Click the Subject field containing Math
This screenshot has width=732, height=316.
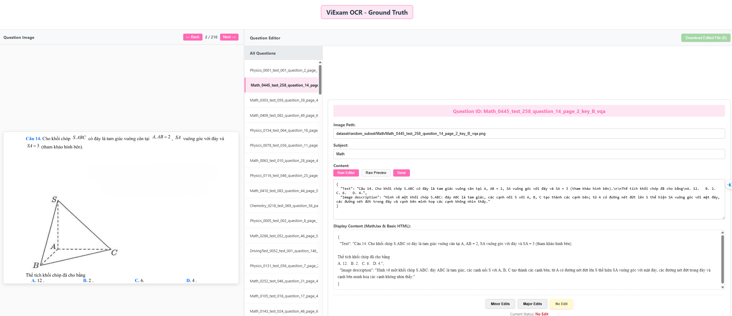point(529,154)
